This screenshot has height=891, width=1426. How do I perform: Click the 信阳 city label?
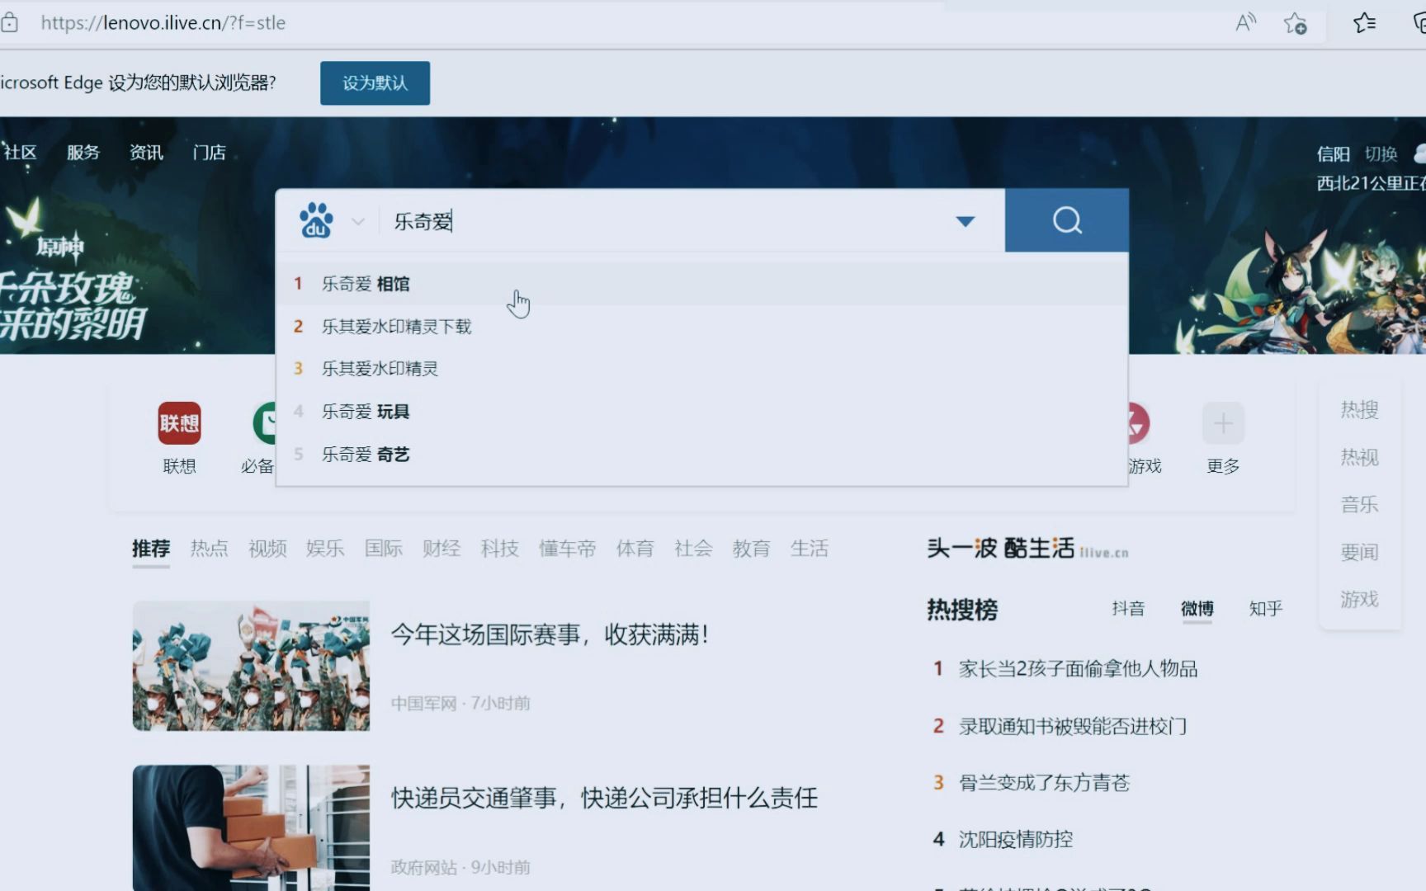1333,154
